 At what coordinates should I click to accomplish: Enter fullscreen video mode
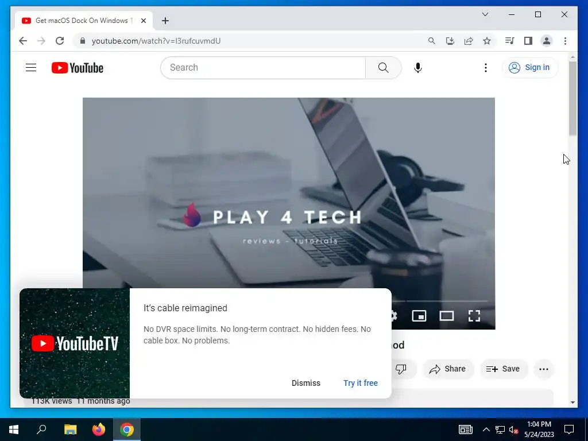pos(474,316)
